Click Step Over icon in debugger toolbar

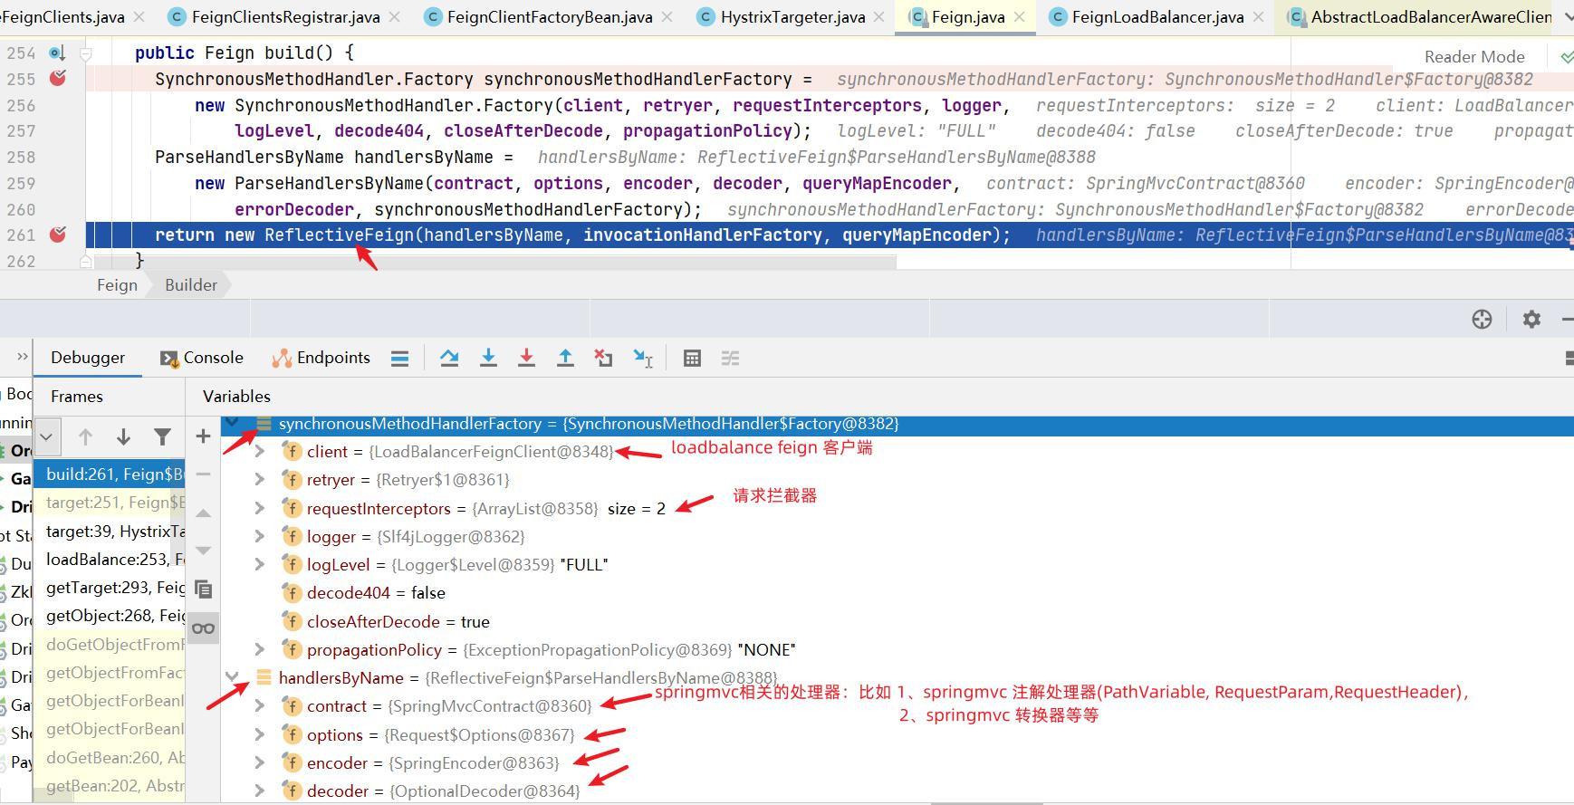coord(449,358)
